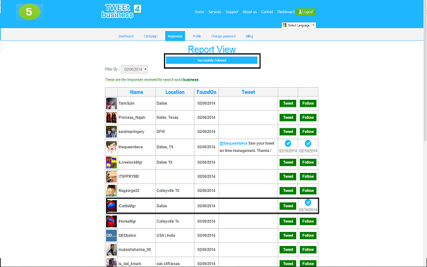Switch to the Dashboard sub-tab
The height and width of the screenshot is (267, 427).
(126, 36)
